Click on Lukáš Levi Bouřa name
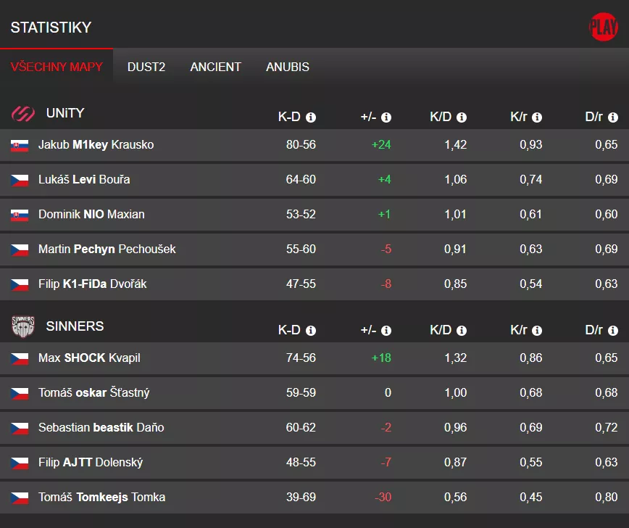This screenshot has height=528, width=629. coord(84,180)
